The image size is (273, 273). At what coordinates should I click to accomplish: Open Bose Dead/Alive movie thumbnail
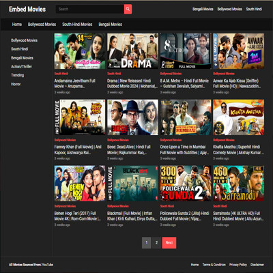(132, 117)
